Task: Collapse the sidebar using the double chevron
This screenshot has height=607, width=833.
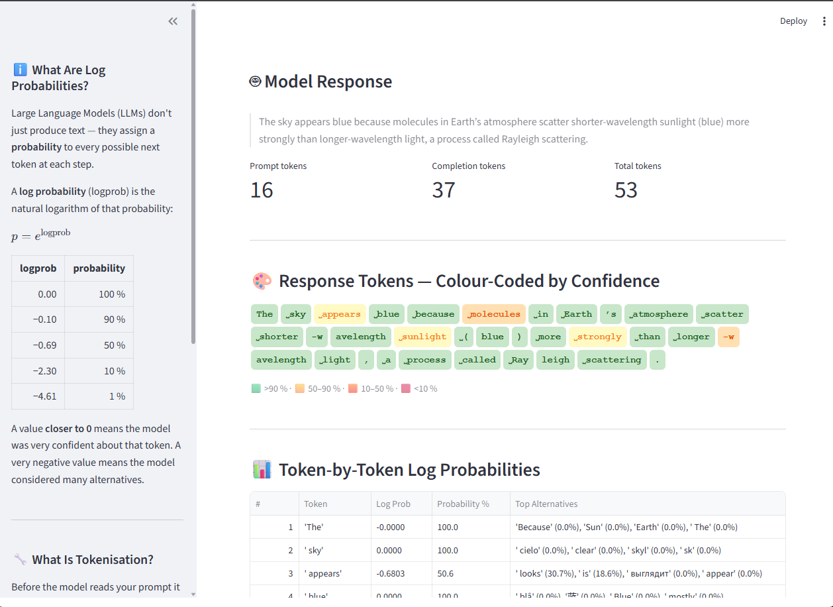Action: [x=173, y=21]
